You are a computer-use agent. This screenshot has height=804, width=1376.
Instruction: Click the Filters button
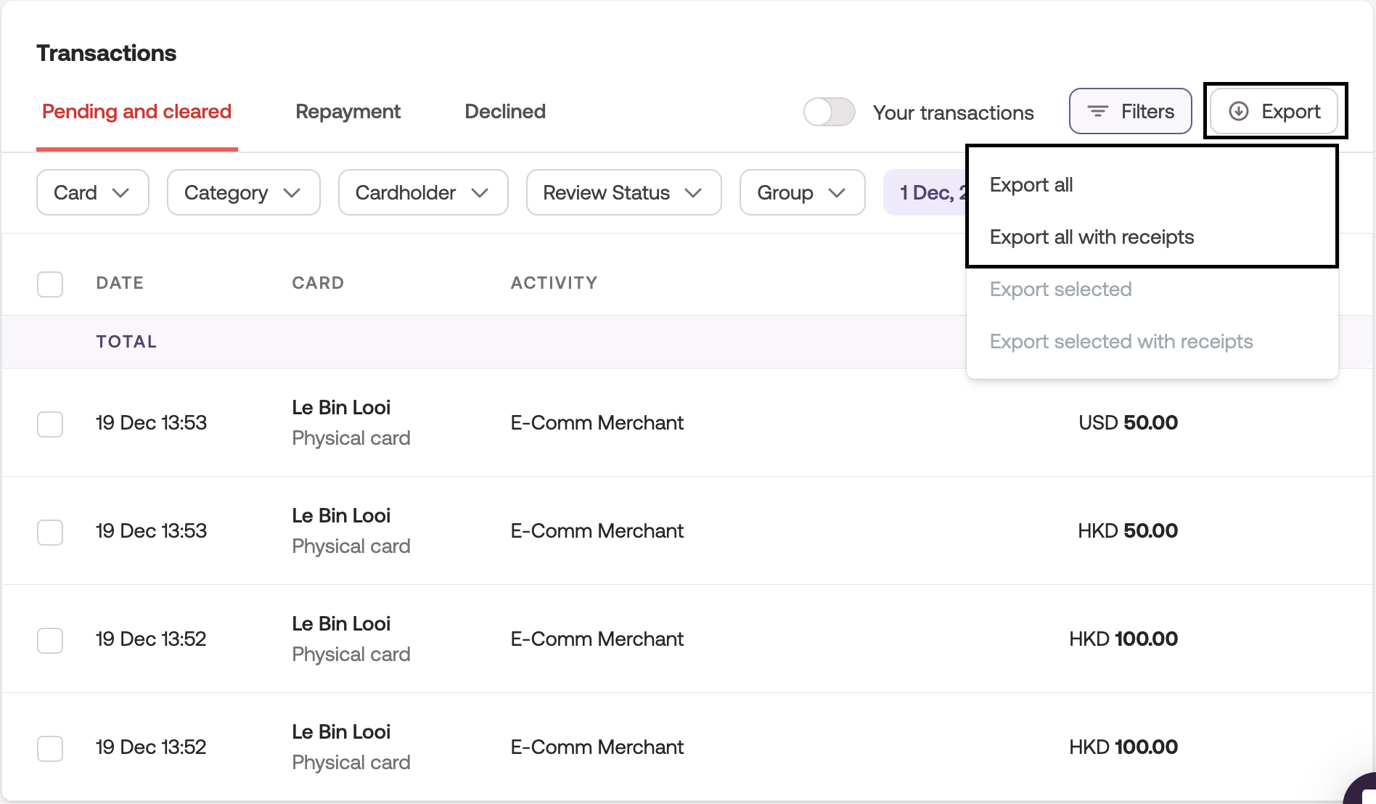1130,111
